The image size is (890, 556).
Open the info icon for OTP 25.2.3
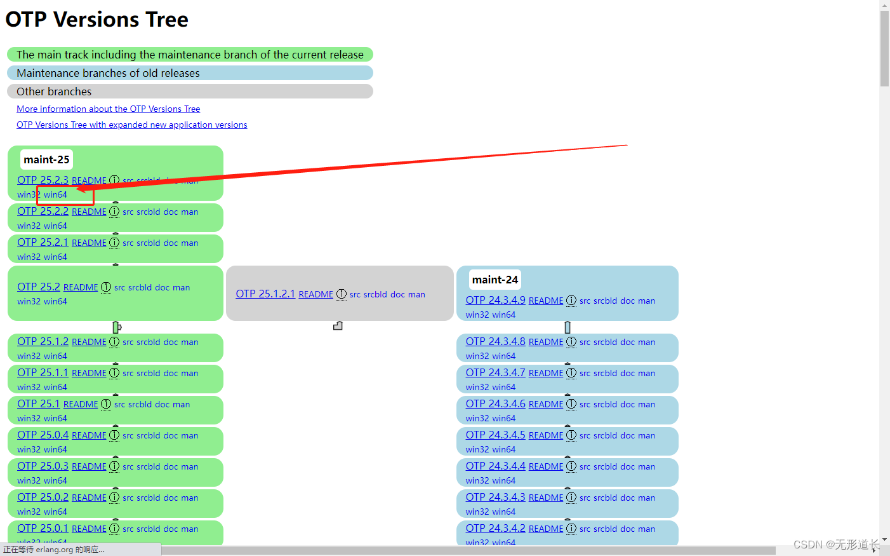pos(114,180)
